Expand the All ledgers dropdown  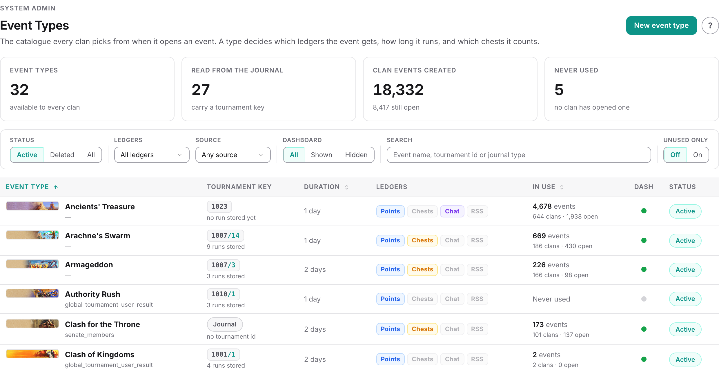pyautogui.click(x=152, y=155)
